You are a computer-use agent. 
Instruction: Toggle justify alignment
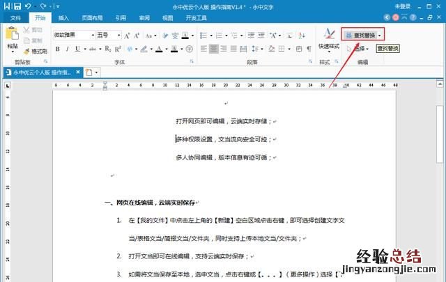(x=233, y=49)
